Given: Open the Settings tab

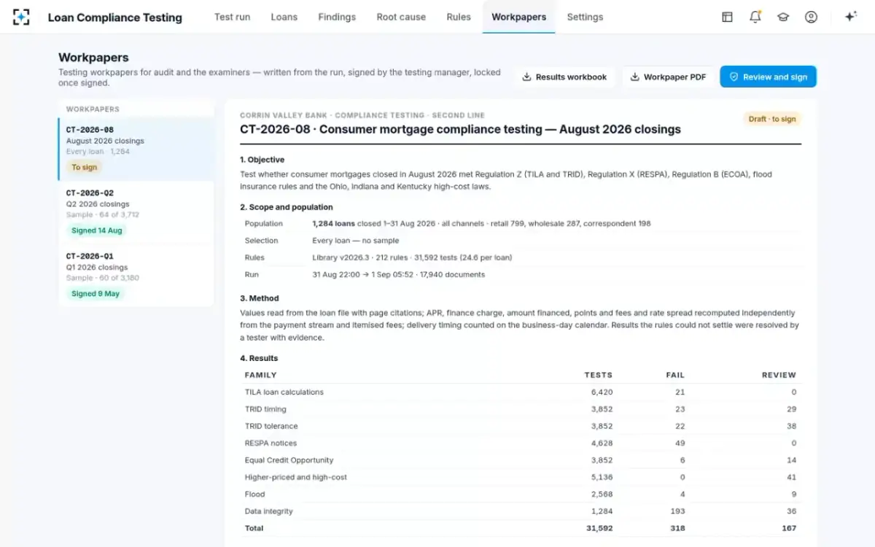Looking at the screenshot, I should 585,17.
